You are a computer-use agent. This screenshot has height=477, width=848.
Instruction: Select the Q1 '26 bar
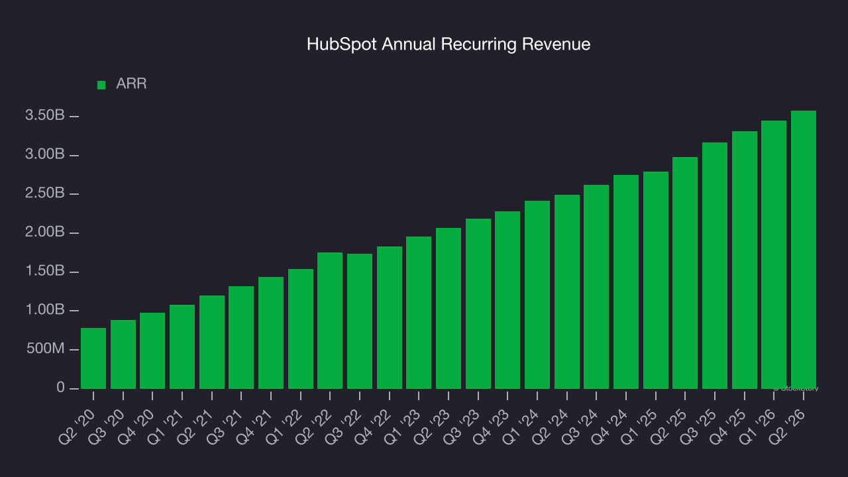click(x=774, y=254)
